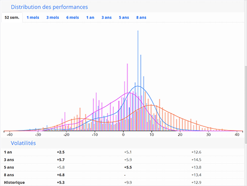The image size is (247, 186).
Task: Click the Distribution des performances heading
Action: 49,7
